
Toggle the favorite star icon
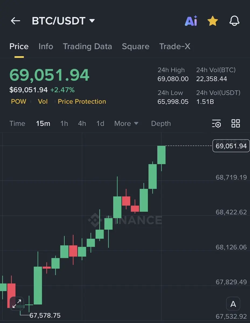[213, 21]
